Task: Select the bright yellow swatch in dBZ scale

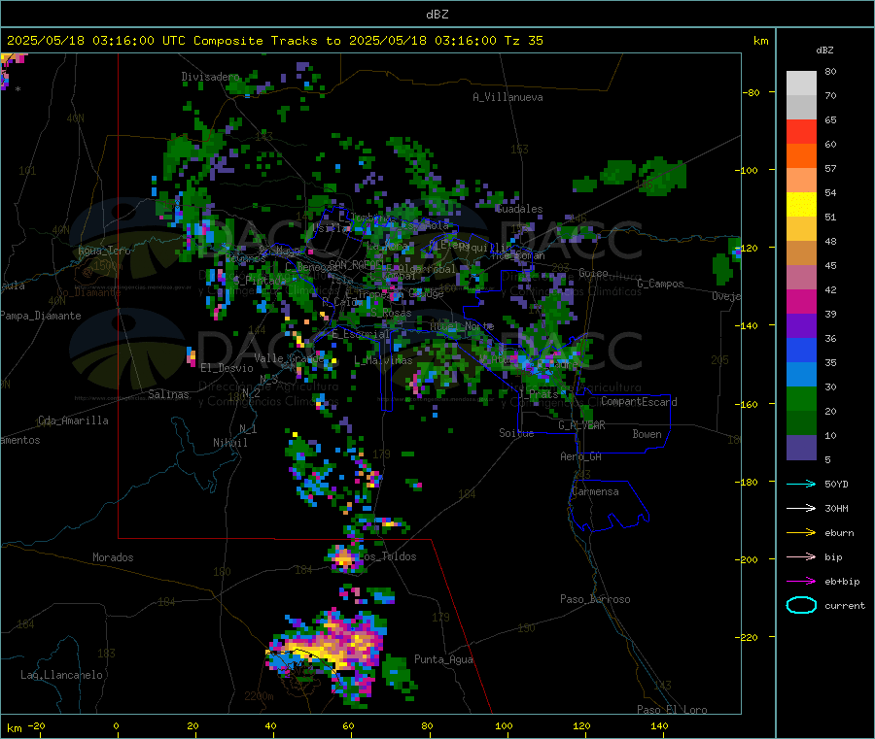Action: [x=801, y=205]
